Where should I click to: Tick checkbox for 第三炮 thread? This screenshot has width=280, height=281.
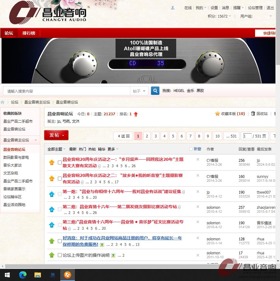point(60,225)
